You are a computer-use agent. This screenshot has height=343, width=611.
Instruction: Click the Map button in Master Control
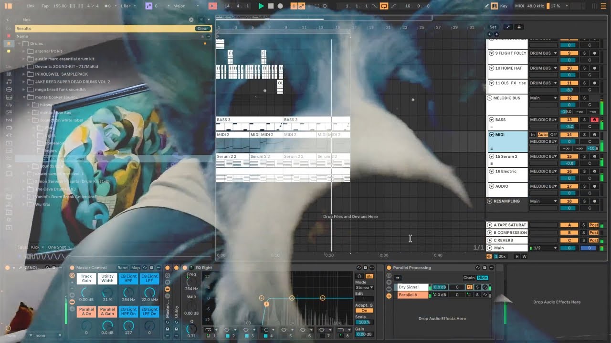click(x=136, y=268)
